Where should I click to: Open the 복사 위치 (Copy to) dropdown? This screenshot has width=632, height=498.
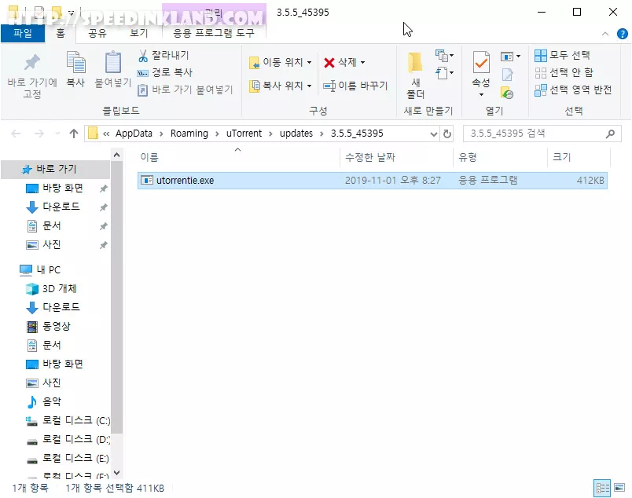point(281,86)
